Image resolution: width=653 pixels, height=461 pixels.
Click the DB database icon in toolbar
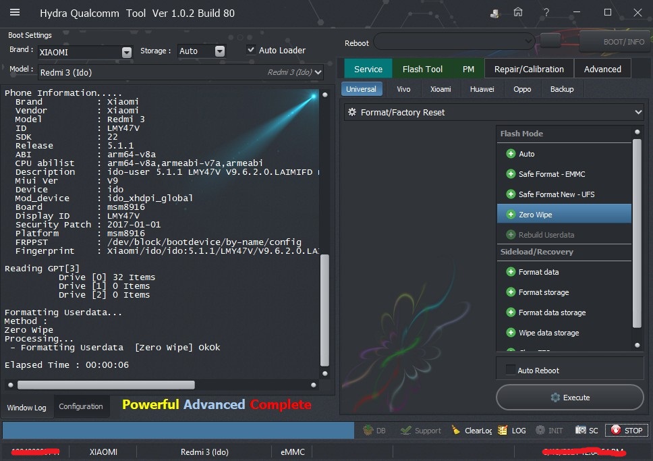point(368,430)
